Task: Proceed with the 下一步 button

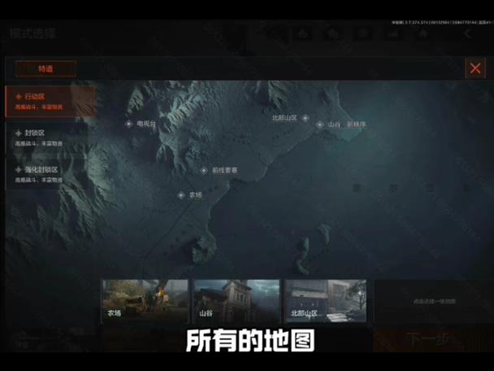Action: pos(433,340)
